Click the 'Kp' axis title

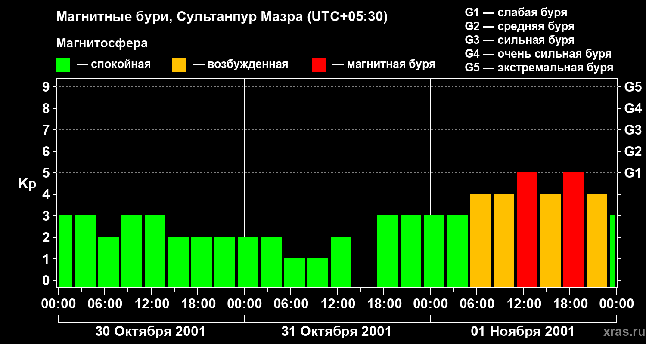click(x=27, y=184)
